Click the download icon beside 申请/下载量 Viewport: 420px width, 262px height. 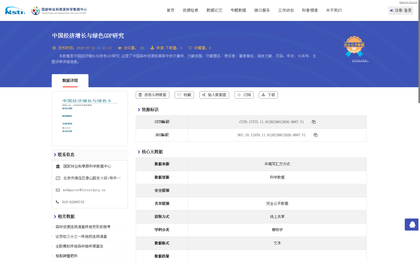[152, 48]
